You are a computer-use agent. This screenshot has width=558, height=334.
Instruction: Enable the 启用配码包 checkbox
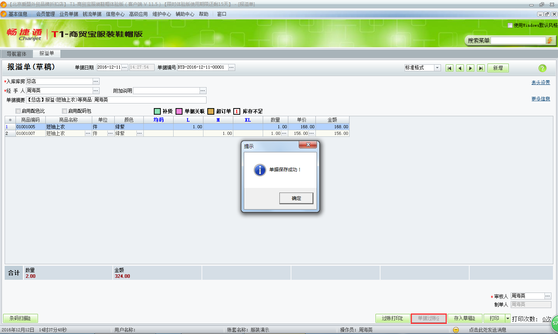click(x=65, y=111)
